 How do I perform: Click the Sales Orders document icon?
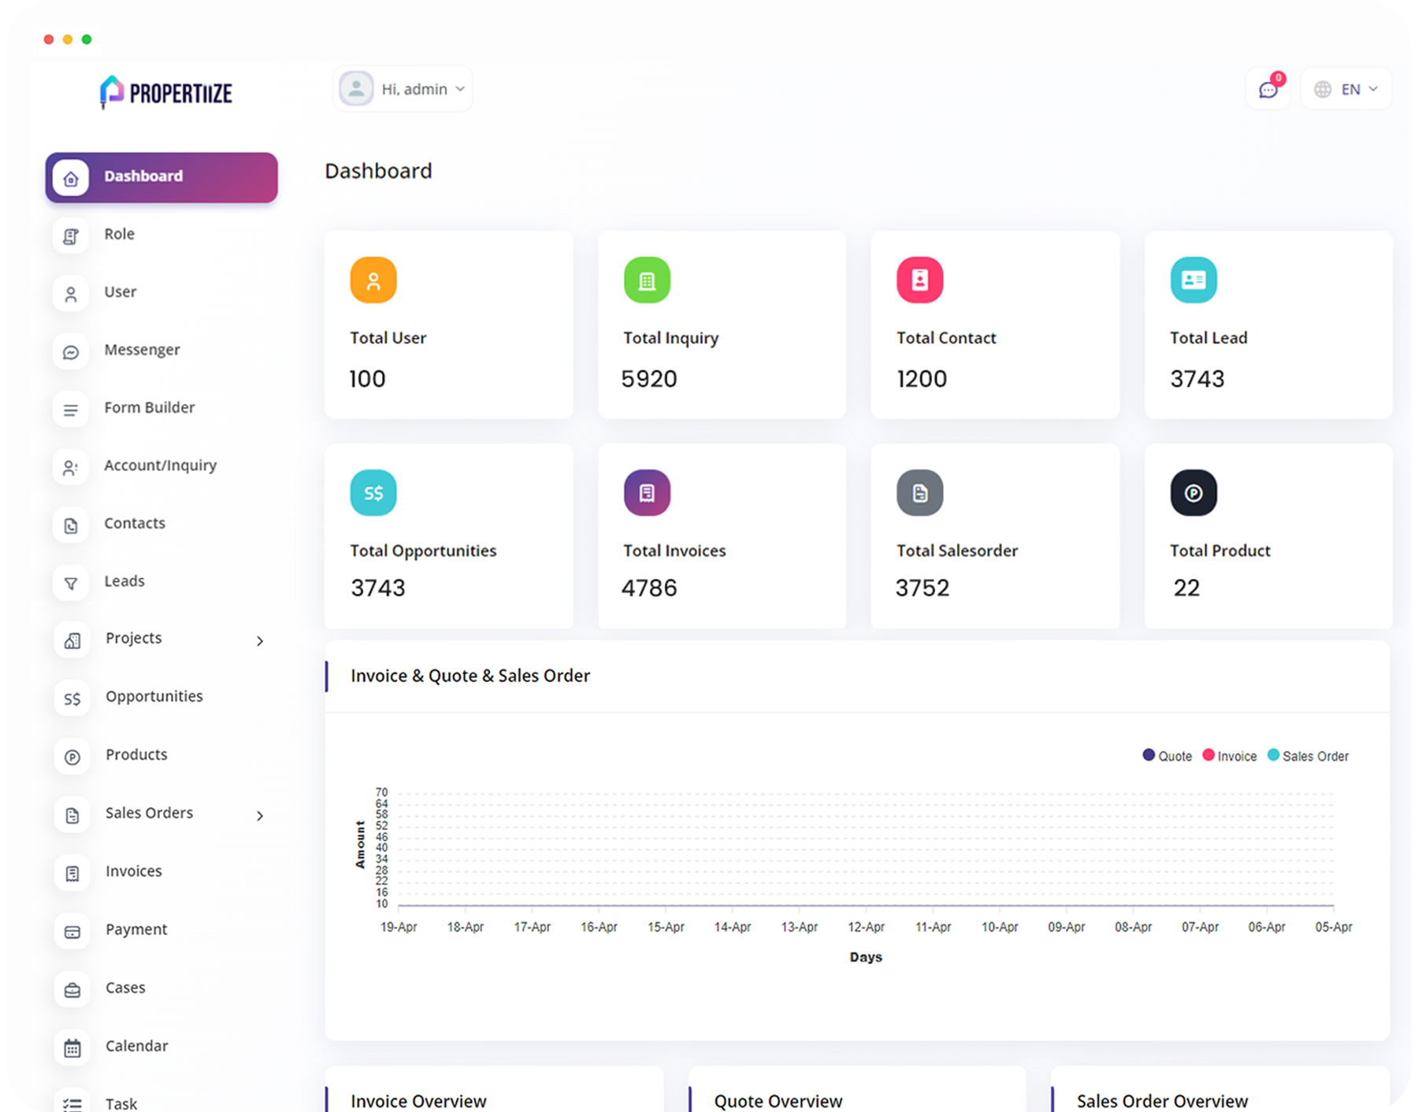72,815
